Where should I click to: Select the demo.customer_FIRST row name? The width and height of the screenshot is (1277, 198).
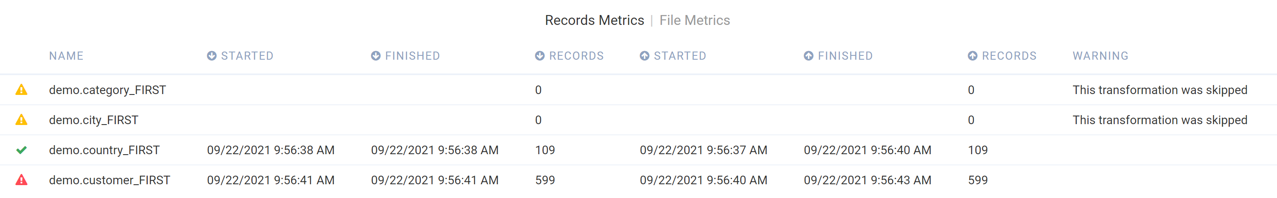[109, 180]
